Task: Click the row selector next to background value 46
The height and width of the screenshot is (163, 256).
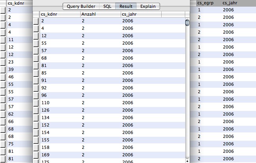Action: tap(3, 77)
